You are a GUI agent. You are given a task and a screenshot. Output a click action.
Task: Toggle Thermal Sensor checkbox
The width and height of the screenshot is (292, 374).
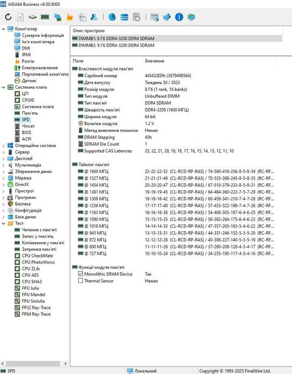(80, 280)
